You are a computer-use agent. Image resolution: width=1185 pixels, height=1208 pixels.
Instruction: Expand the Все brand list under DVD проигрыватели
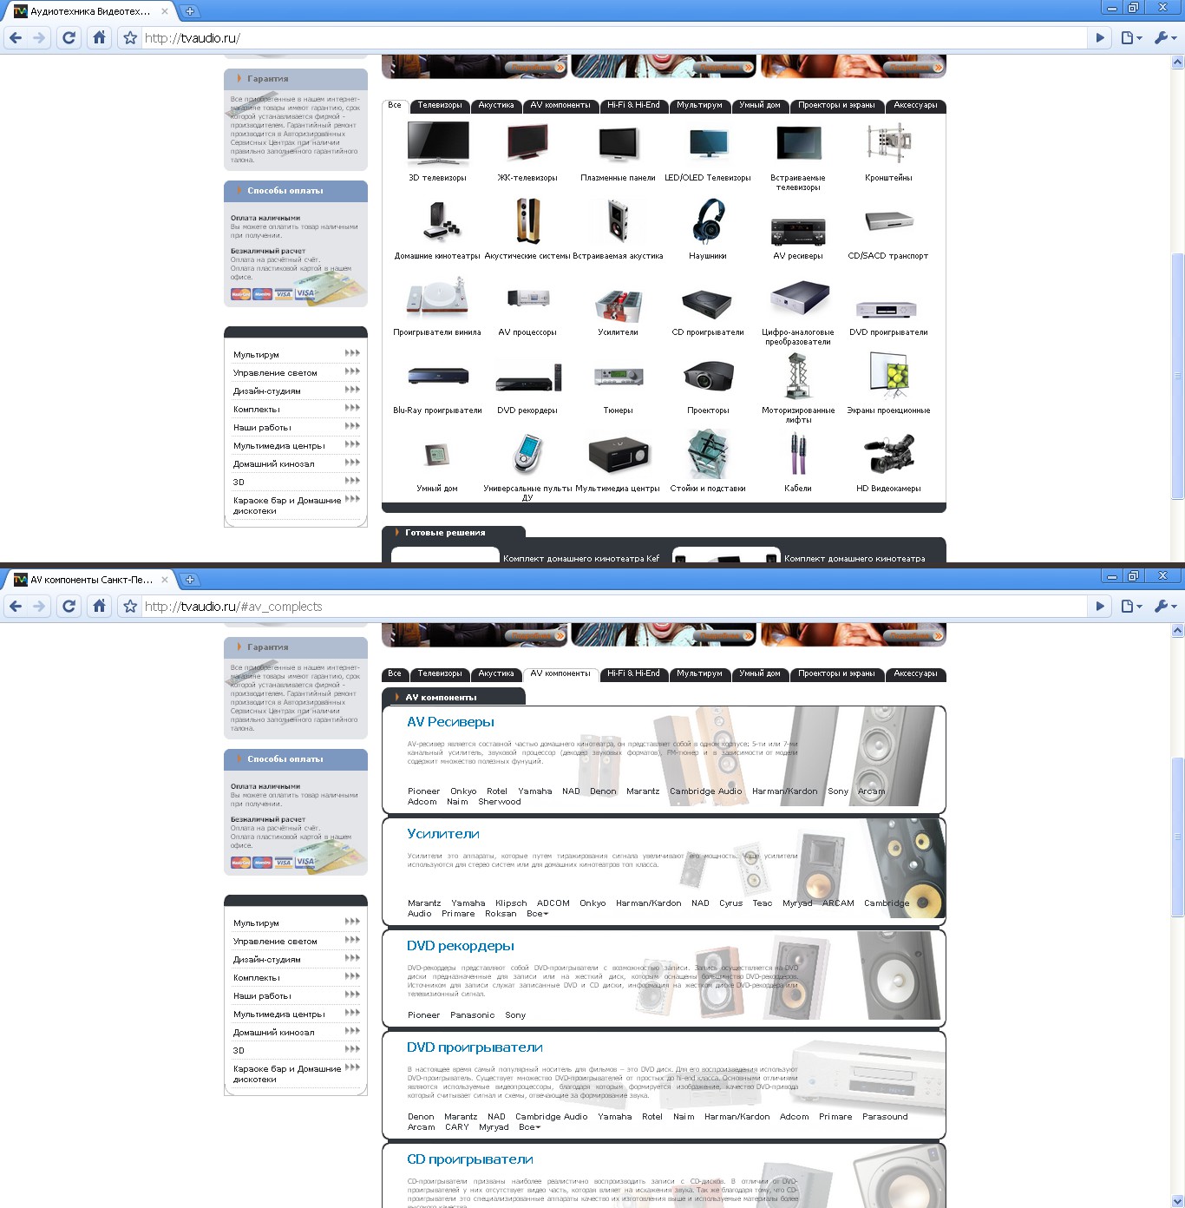pos(530,1127)
